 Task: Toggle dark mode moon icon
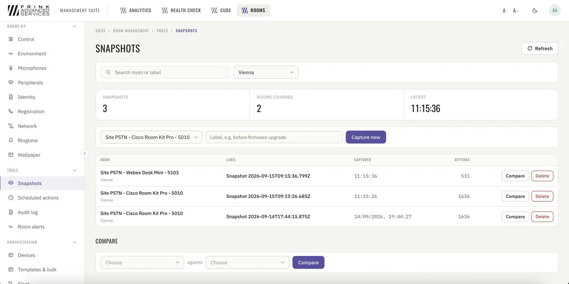pos(535,11)
